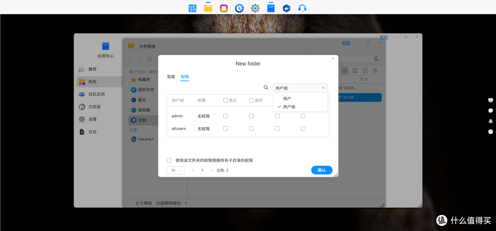The image size is (496, 231).
Task: Open the page size 10 dropdown
Action: pos(175,170)
